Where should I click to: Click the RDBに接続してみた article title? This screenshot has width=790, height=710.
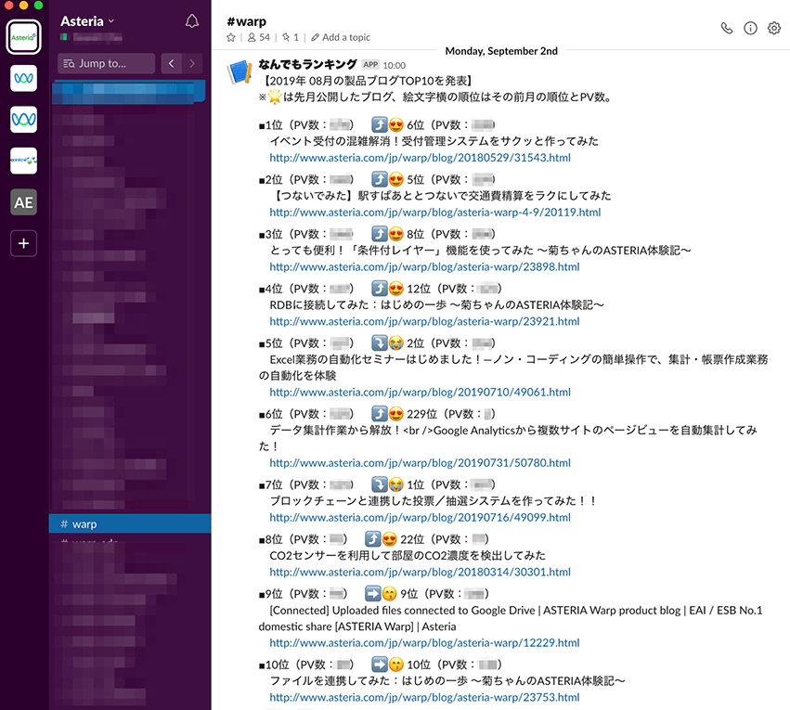(437, 305)
